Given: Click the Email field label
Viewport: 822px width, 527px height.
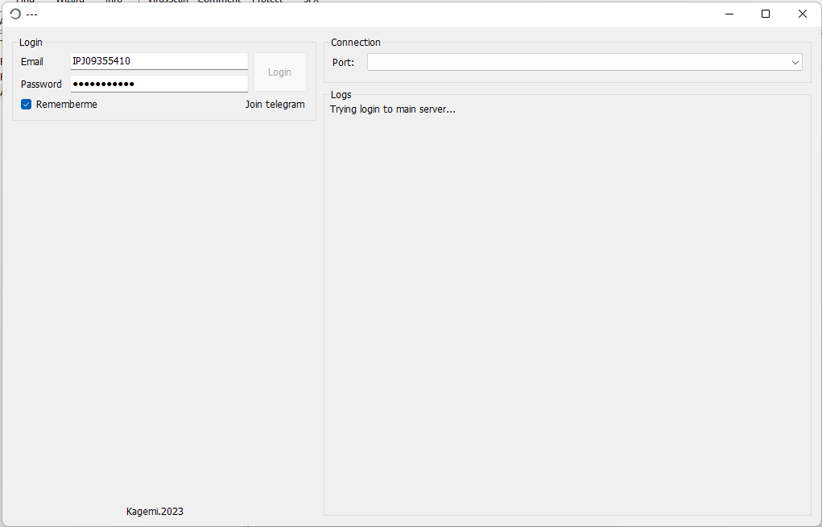Looking at the screenshot, I should pyautogui.click(x=32, y=62).
